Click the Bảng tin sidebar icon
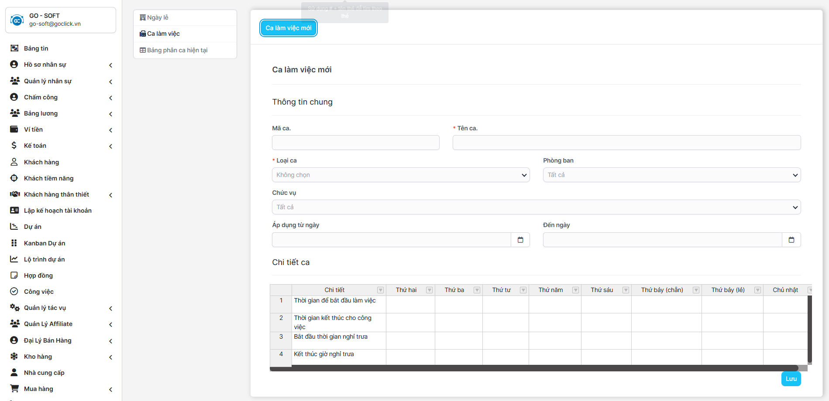Image resolution: width=829 pixels, height=401 pixels. pos(14,48)
